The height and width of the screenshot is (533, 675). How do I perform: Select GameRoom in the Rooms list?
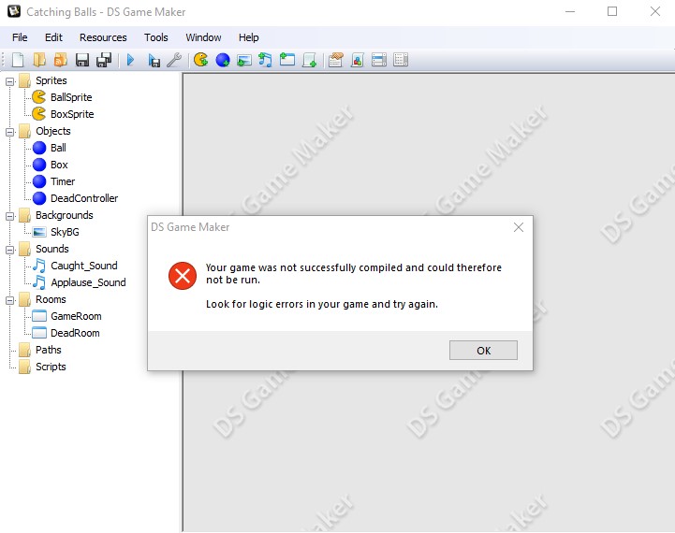tap(76, 316)
